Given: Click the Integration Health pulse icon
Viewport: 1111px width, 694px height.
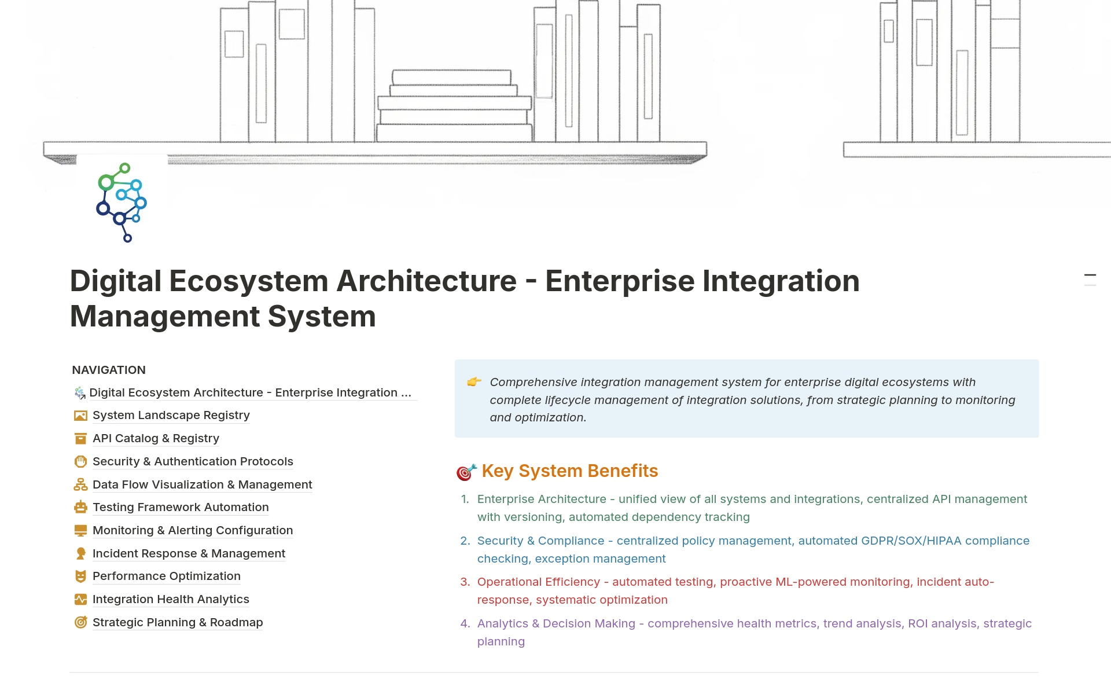Looking at the screenshot, I should [80, 600].
